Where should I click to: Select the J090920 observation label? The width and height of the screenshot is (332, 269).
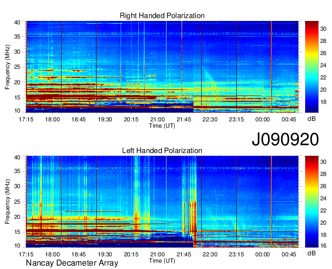pos(285,139)
